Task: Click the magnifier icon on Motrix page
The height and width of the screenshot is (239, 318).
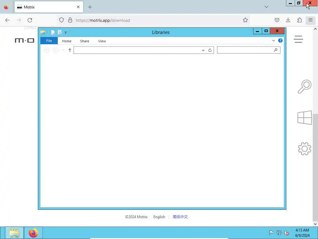Action: point(304,87)
